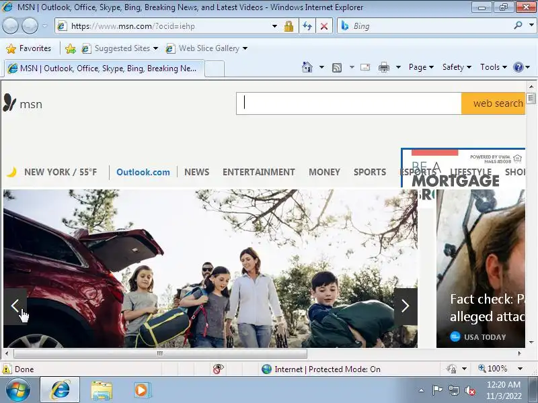538x403 pixels.
Task: Open the search provider dropdown arrow
Action: point(531,26)
